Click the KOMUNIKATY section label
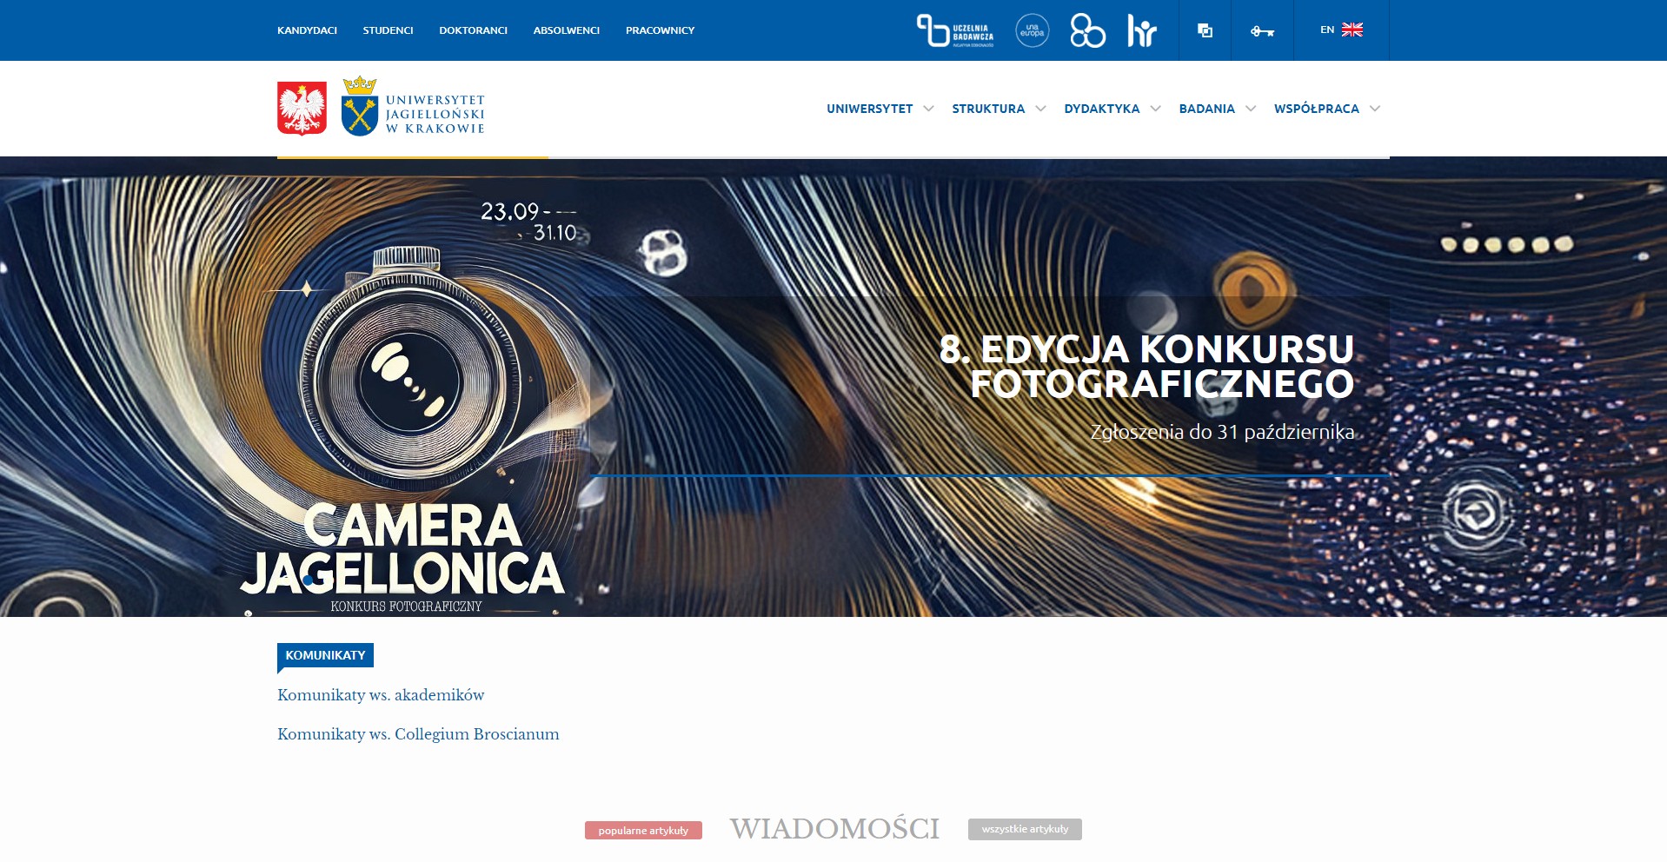Image resolution: width=1667 pixels, height=862 pixels. tap(325, 655)
